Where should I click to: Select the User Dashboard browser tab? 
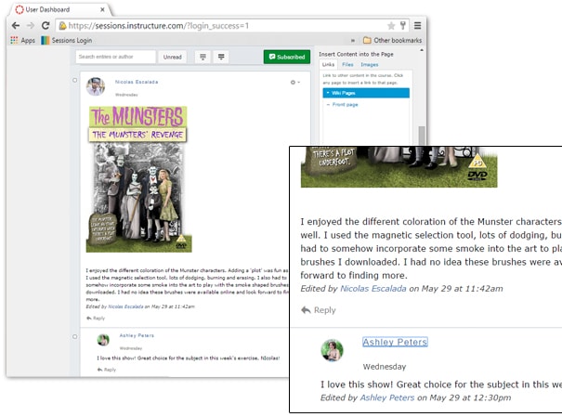[59, 9]
